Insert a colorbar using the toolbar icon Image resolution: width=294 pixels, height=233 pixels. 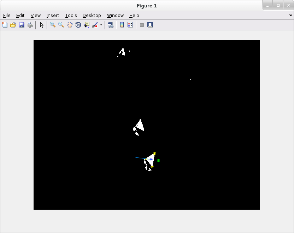pyautogui.click(x=122, y=25)
